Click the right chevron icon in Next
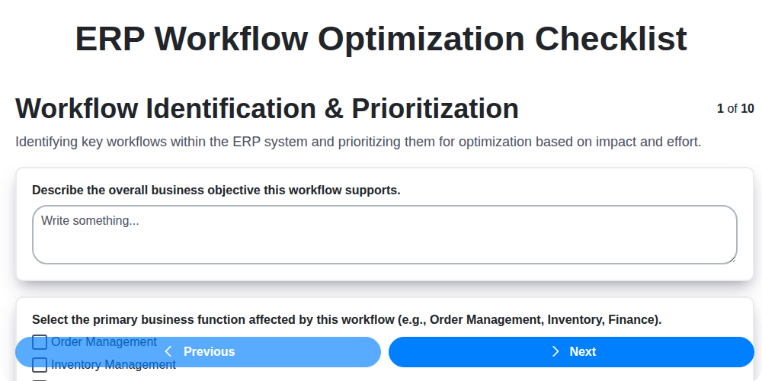762x381 pixels. 555,351
